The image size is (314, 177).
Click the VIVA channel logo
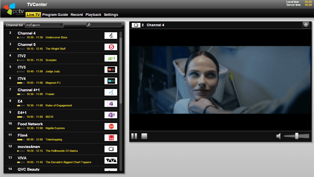(x=111, y=160)
